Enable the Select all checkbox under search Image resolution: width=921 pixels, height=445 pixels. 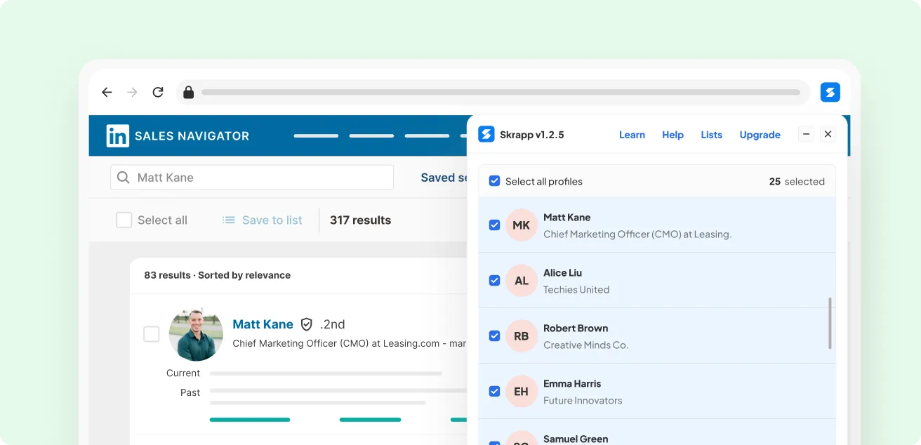pyautogui.click(x=124, y=220)
